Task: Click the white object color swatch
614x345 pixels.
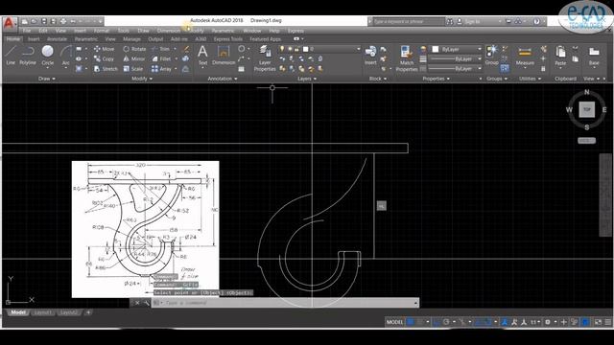Action: click(436, 49)
